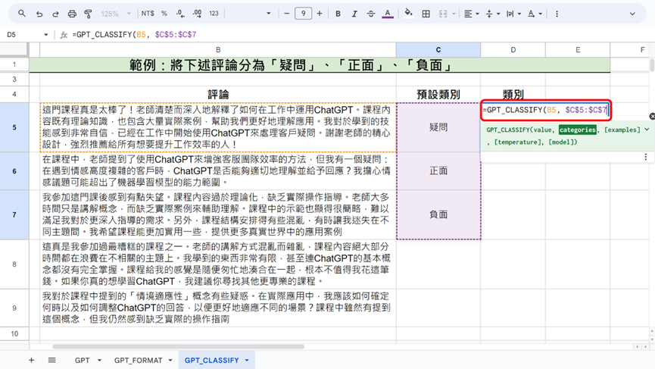655x369 pixels.
Task: Click the merge cells icon
Action: click(443, 14)
